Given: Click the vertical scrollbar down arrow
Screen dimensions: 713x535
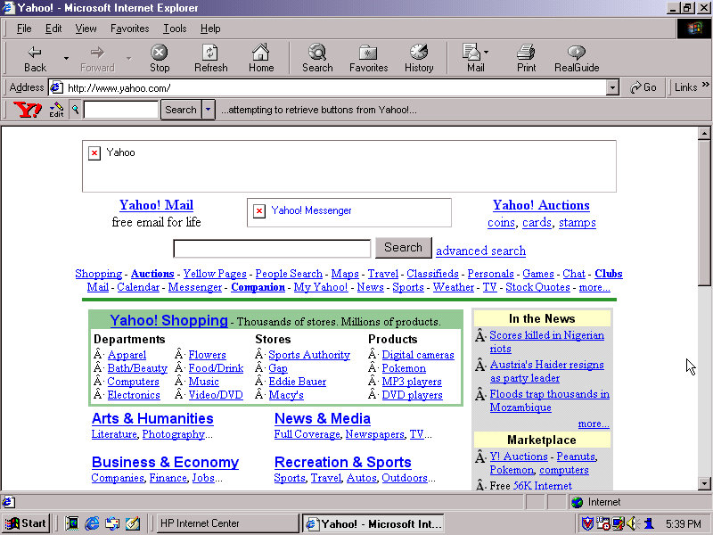Looking at the screenshot, I should (x=704, y=483).
